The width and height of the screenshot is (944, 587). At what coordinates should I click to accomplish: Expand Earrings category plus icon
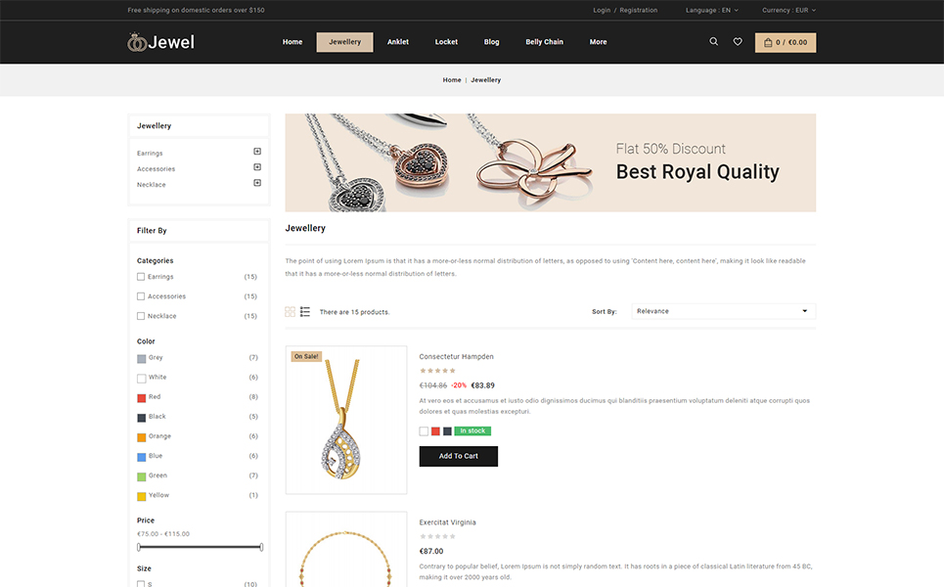coord(257,151)
